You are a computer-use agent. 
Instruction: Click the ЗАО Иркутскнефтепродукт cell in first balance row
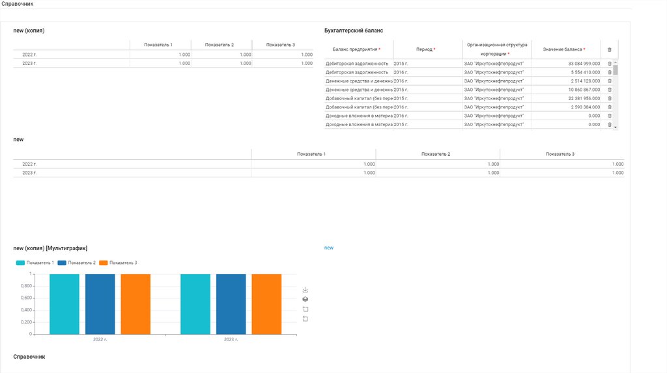click(x=497, y=64)
